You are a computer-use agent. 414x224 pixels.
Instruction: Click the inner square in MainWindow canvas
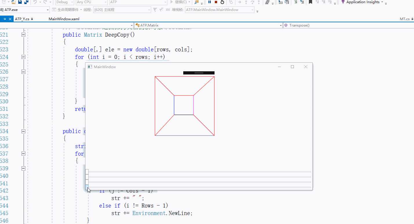point(184,105)
